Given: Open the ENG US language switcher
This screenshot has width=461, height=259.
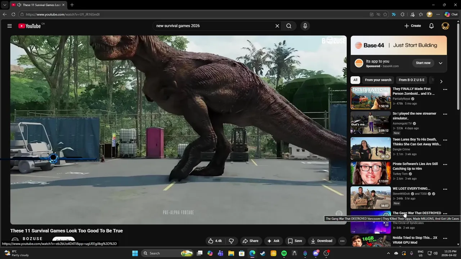Looking at the screenshot, I should (420, 253).
